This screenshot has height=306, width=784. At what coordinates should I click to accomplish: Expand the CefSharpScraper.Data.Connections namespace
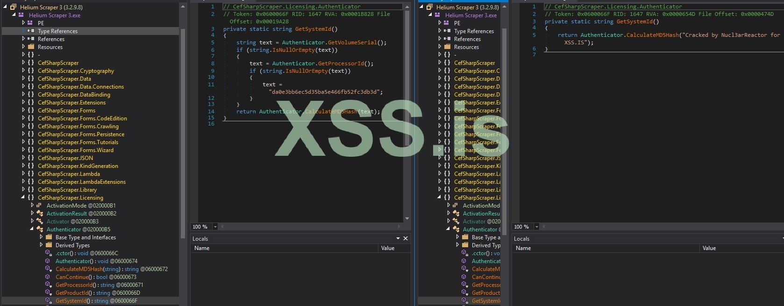pyautogui.click(x=23, y=86)
